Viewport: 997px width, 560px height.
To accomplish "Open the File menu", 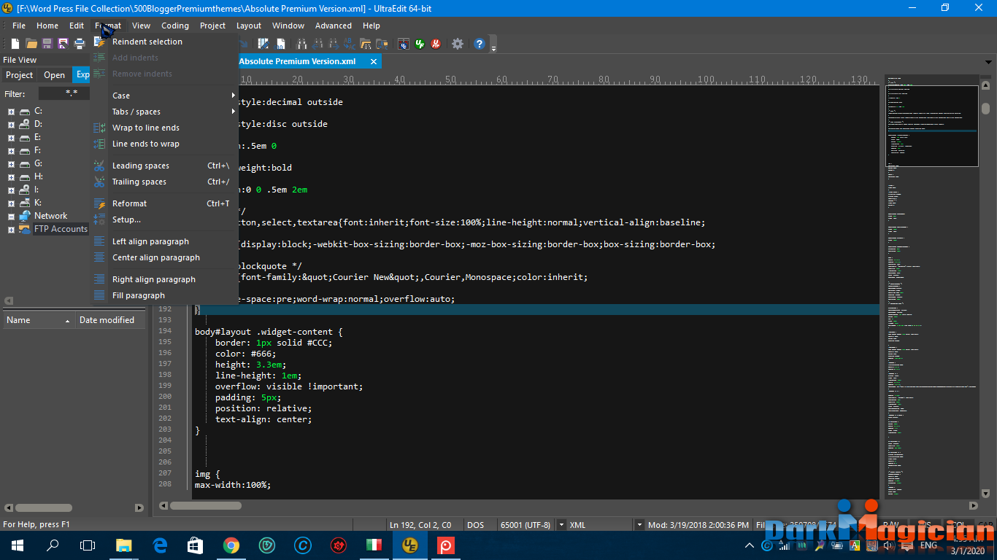I will coord(19,26).
